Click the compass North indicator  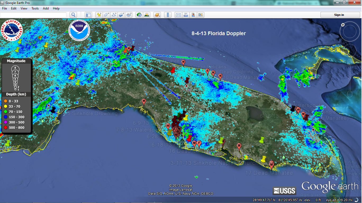coord(343,25)
